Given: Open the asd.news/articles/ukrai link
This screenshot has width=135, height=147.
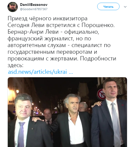Looking at the screenshot, I should (x=37, y=72).
